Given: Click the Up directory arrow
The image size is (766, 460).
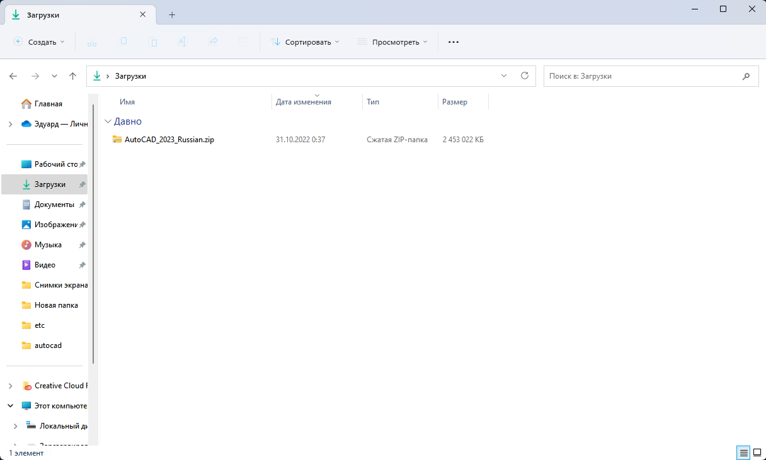Looking at the screenshot, I should 72,76.
